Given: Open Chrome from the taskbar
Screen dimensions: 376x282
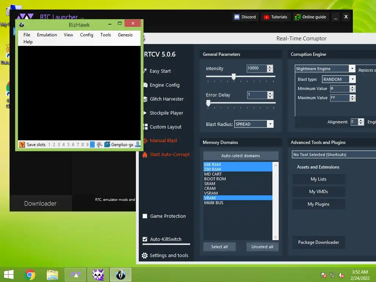Looking at the screenshot, I should coord(30,275).
